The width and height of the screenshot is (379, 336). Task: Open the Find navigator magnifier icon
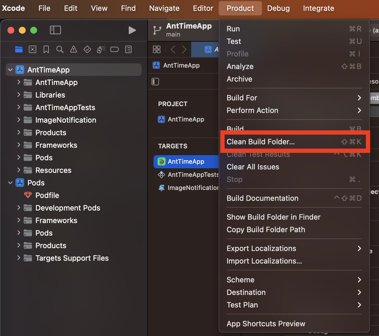60,50
